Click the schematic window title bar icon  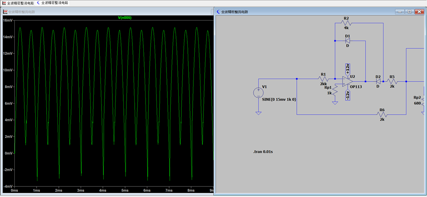(x=218, y=12)
